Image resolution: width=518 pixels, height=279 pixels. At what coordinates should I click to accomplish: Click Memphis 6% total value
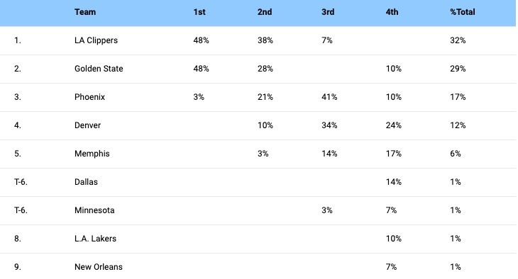pos(456,154)
